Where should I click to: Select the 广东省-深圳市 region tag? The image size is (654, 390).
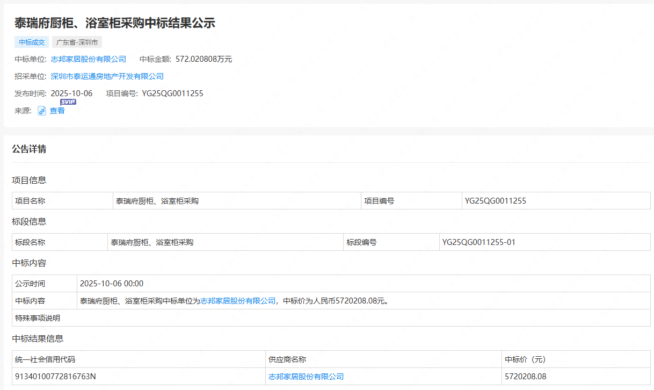pyautogui.click(x=77, y=42)
